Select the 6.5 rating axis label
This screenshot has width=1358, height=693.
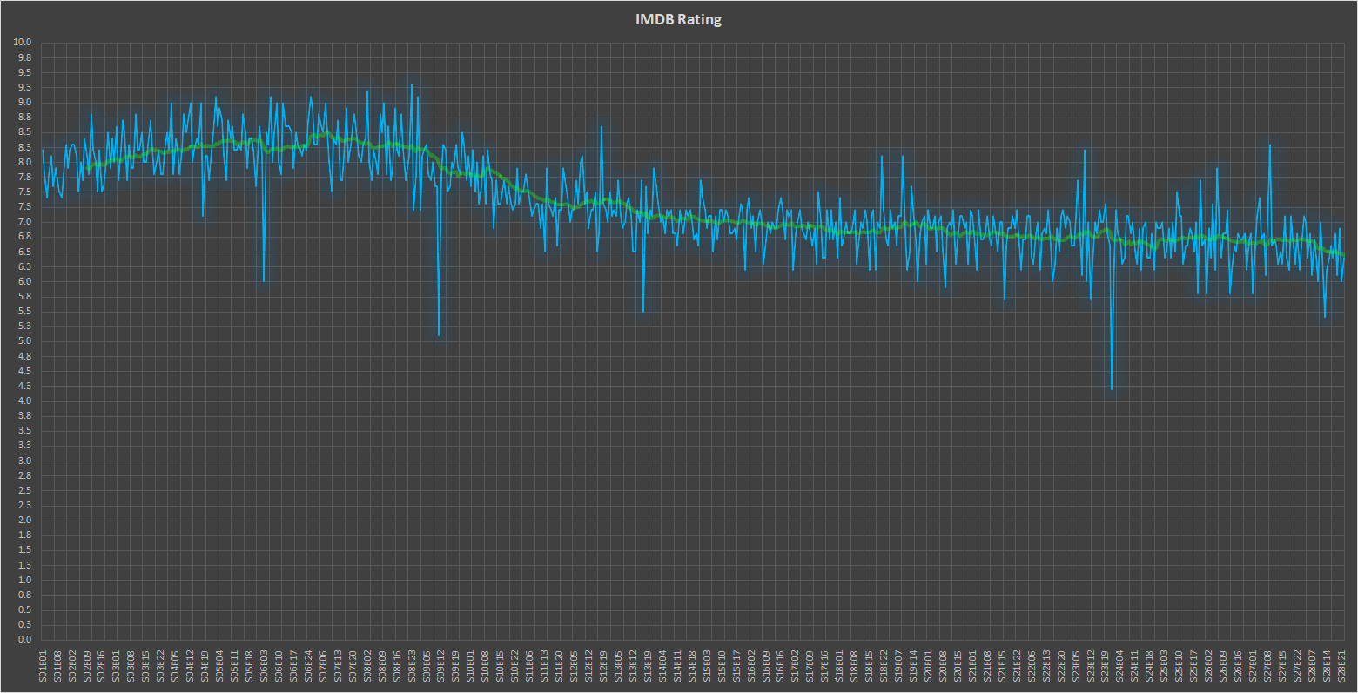point(24,252)
